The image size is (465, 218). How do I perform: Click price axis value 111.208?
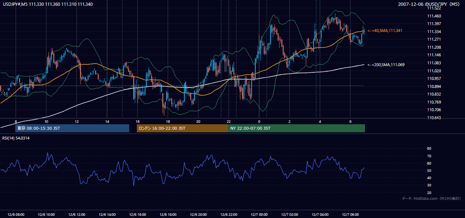pos(433,47)
